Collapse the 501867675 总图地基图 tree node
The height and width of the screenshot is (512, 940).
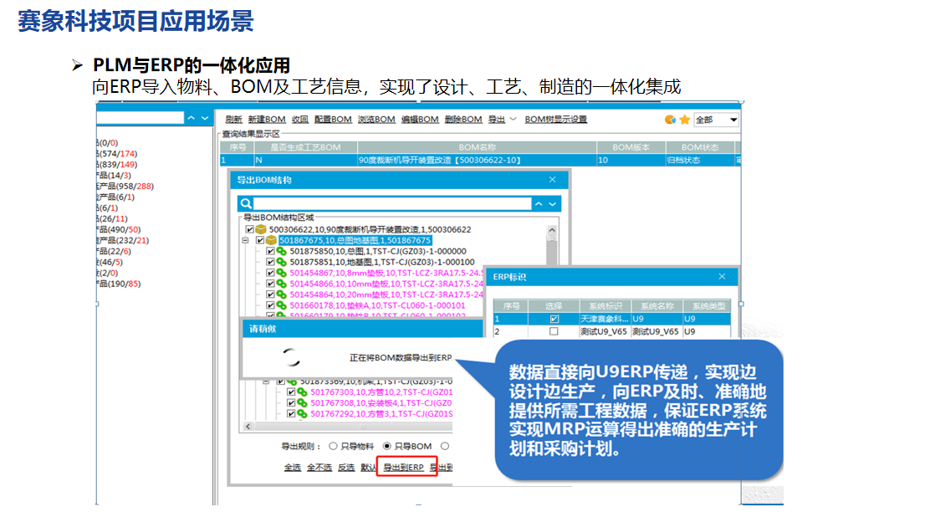[x=246, y=240]
